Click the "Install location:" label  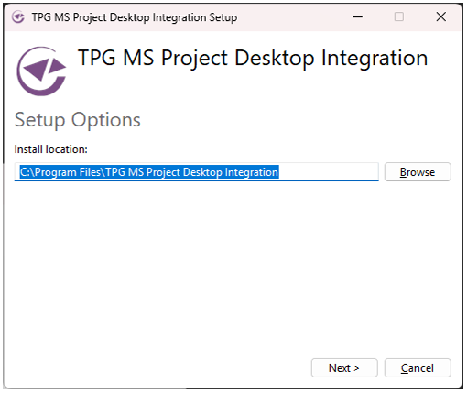(51, 149)
